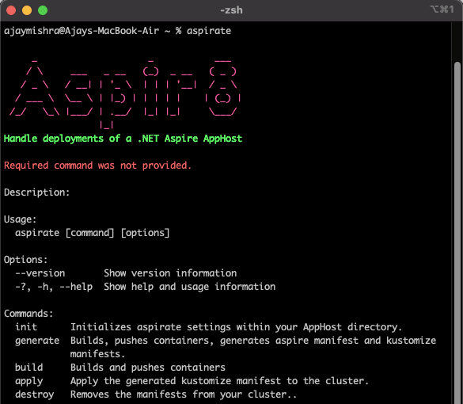
Task: Click the red 'Required command was not provided' error
Action: 97,166
